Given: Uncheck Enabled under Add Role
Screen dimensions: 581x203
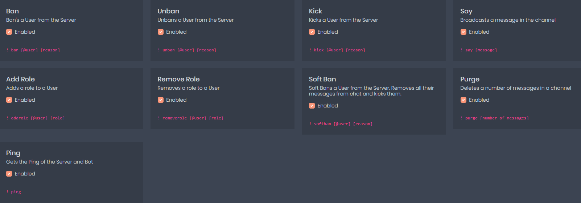Looking at the screenshot, I should [x=9, y=100].
